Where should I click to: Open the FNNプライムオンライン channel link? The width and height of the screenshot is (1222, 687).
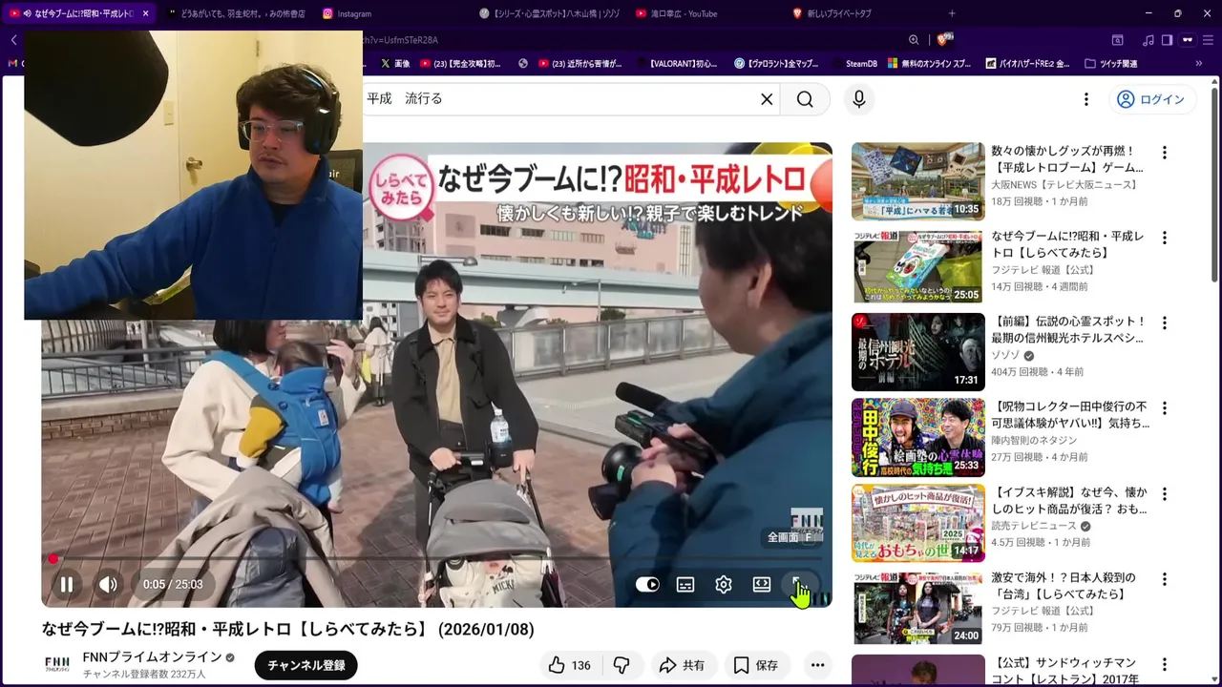(x=152, y=657)
